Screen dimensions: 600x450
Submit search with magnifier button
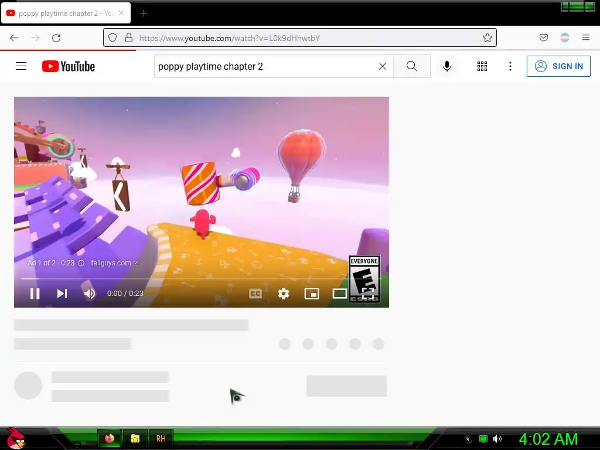(x=412, y=66)
